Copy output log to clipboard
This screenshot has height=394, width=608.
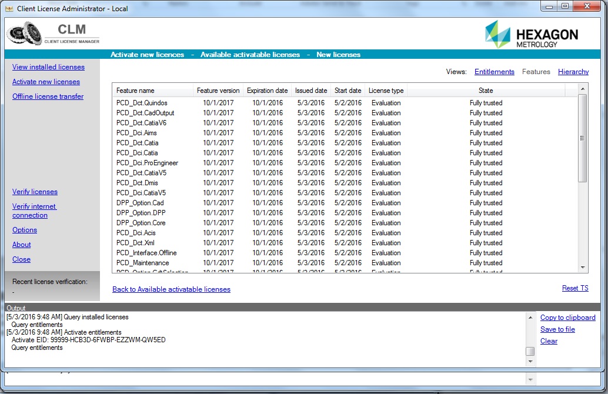click(567, 318)
